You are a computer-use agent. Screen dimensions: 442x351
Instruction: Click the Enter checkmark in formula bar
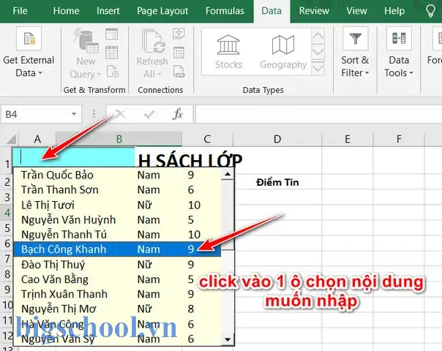[x=149, y=114]
